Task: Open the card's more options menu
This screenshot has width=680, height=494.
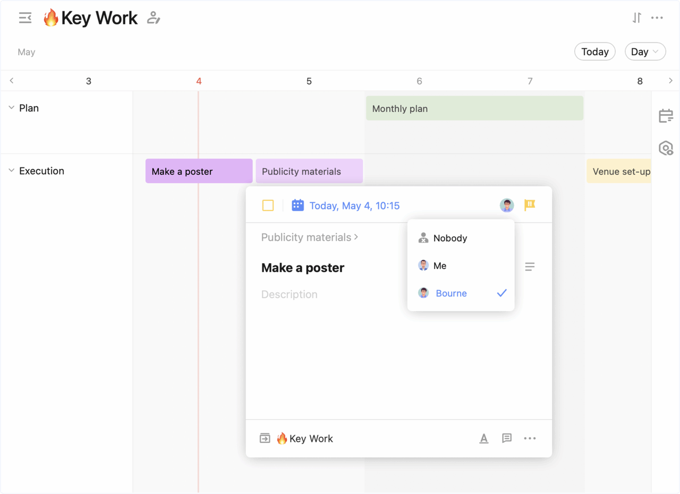Action: [x=530, y=438]
